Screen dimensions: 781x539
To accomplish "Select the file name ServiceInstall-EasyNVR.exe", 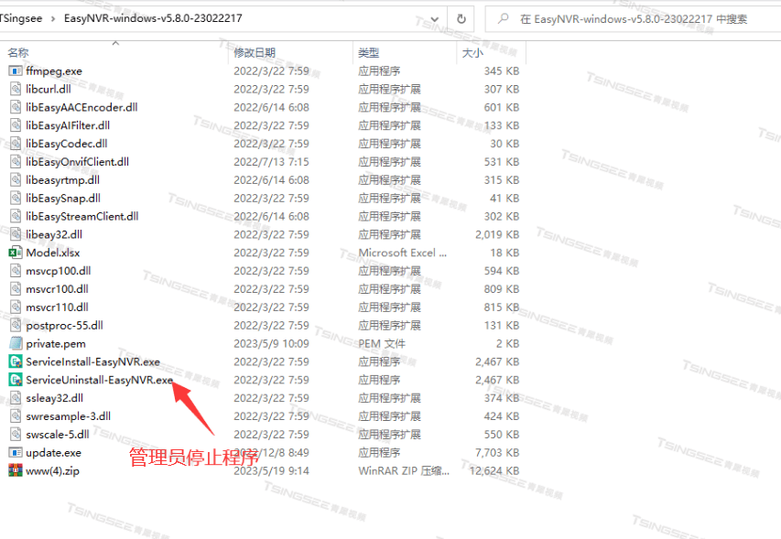I will [x=93, y=361].
